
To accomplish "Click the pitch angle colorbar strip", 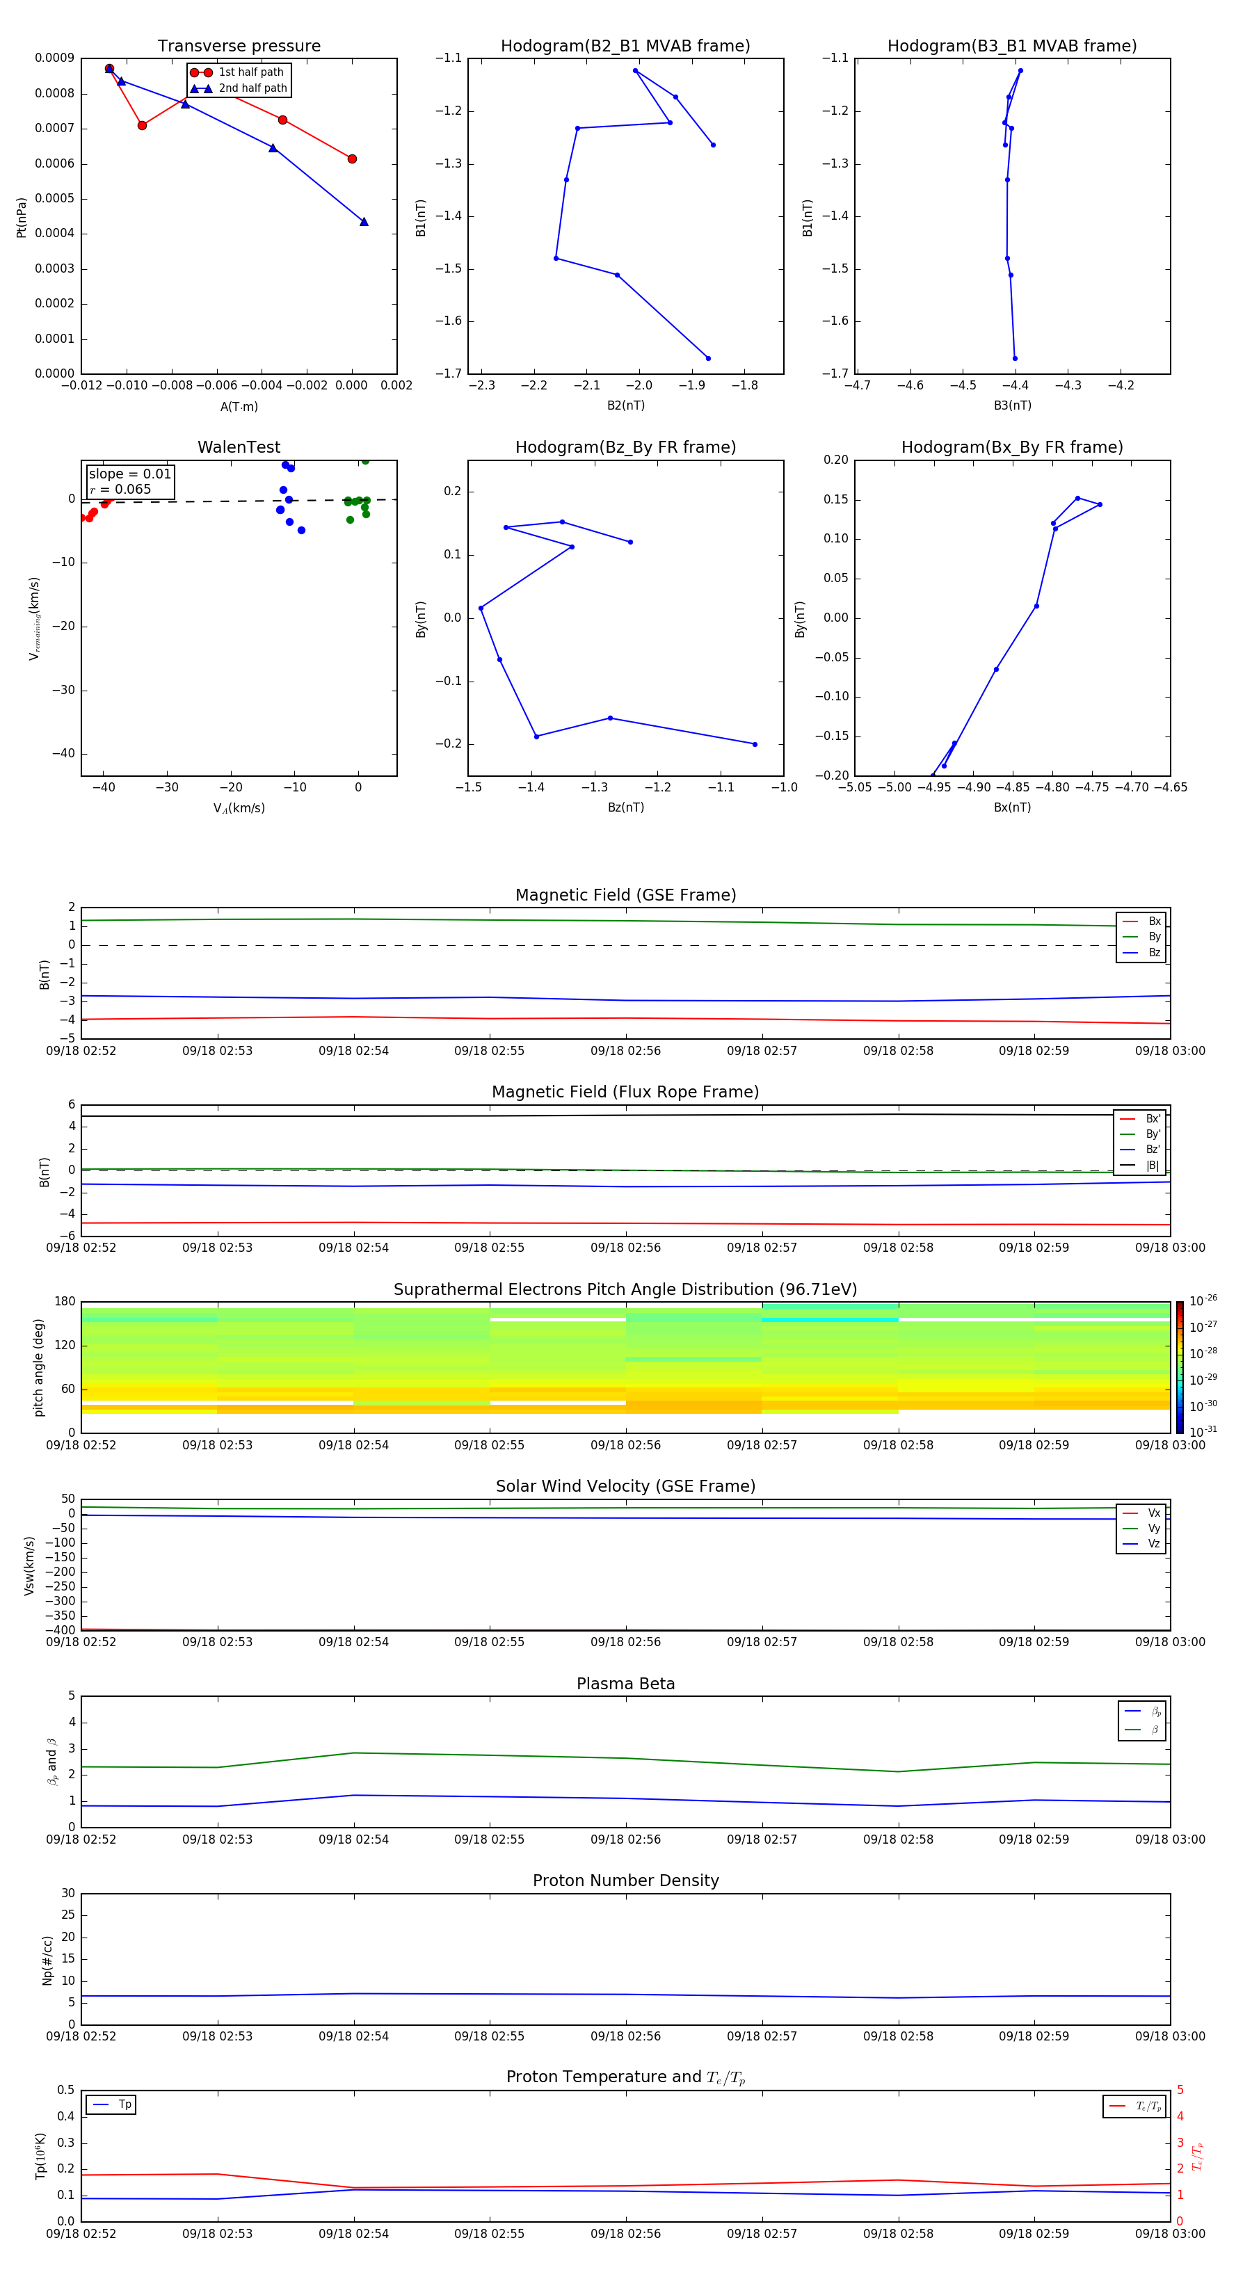I will pos(1180,1367).
